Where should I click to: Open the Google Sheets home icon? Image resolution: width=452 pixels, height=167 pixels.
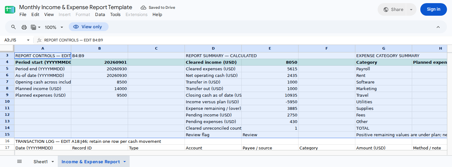pos(10,9)
